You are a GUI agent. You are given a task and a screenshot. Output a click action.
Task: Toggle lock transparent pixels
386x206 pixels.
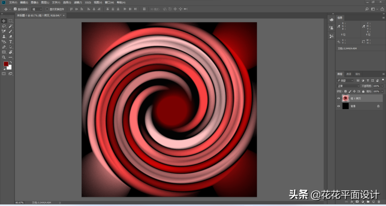pos(345,91)
